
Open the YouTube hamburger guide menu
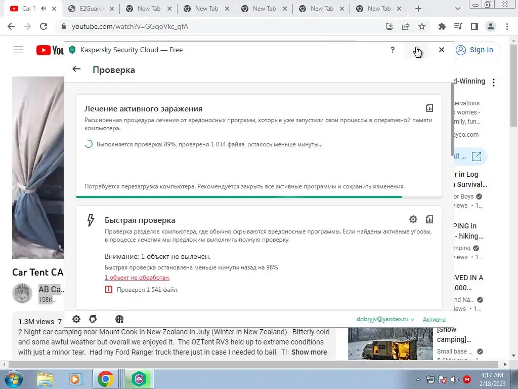click(x=18, y=50)
